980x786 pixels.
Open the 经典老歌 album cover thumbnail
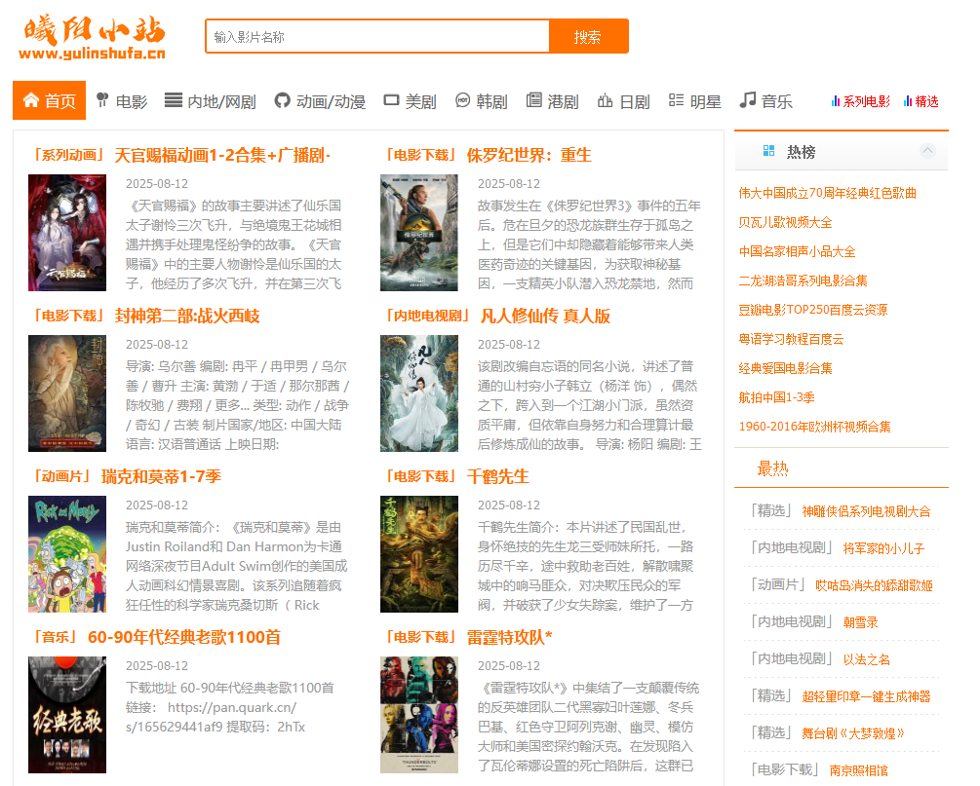point(67,715)
